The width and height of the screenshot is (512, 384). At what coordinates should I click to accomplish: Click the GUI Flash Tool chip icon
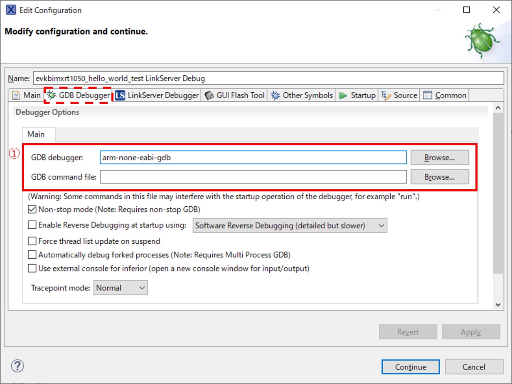tap(209, 95)
